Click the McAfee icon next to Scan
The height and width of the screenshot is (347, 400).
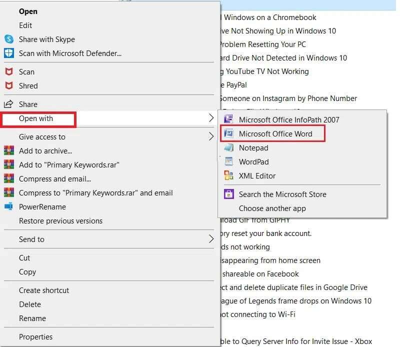[x=9, y=71]
